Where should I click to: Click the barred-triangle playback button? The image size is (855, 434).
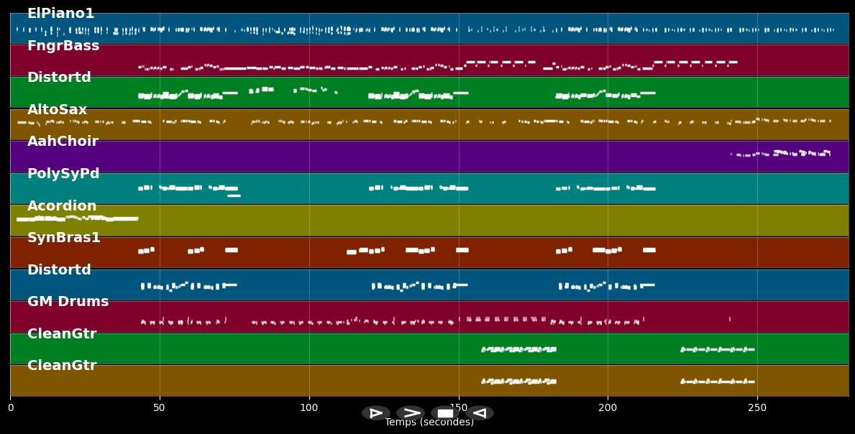tap(375, 413)
